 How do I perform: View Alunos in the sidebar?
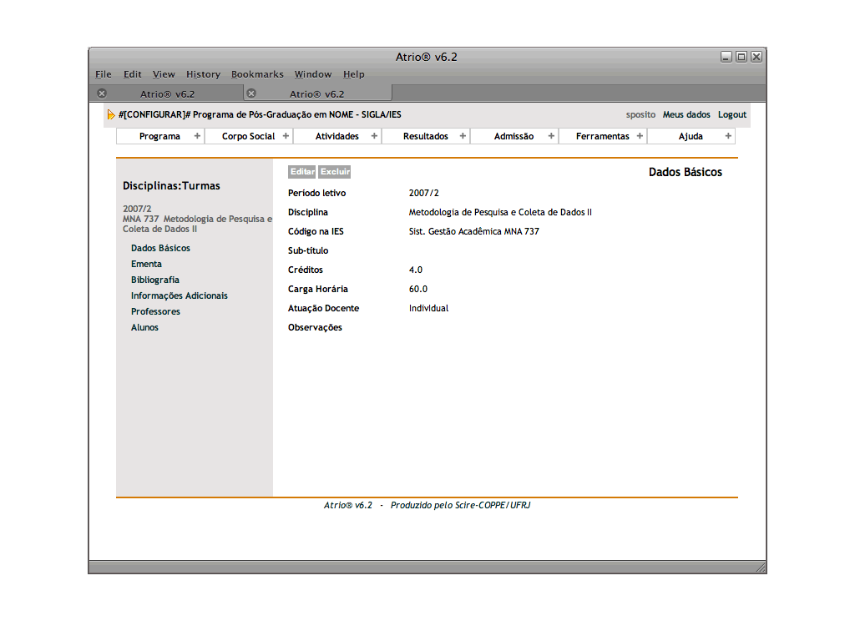144,327
